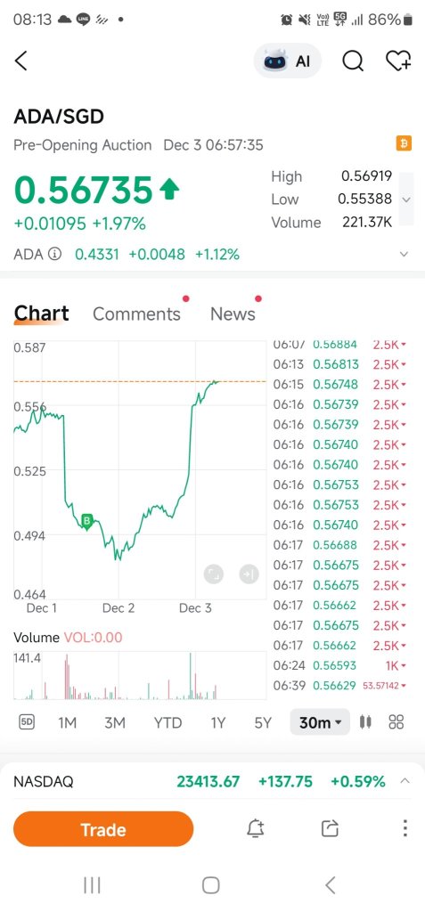
Task: Open the chart layout grid icon
Action: coord(396,722)
